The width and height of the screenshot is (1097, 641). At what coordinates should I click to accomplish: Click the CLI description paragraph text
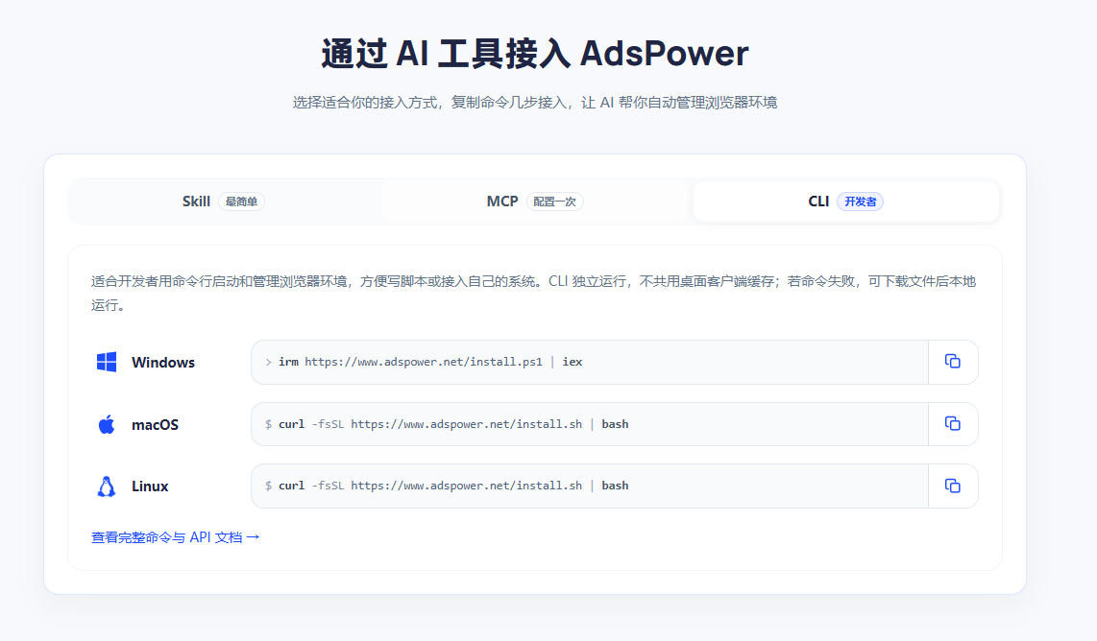click(534, 293)
